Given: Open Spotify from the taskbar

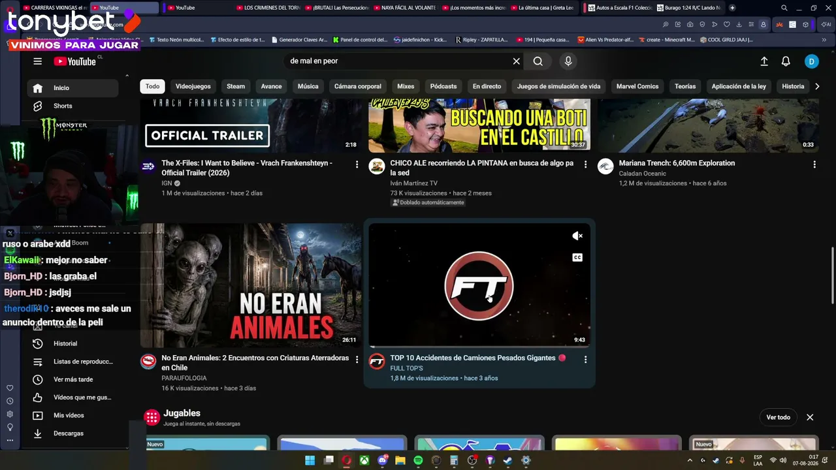Looking at the screenshot, I should point(418,460).
